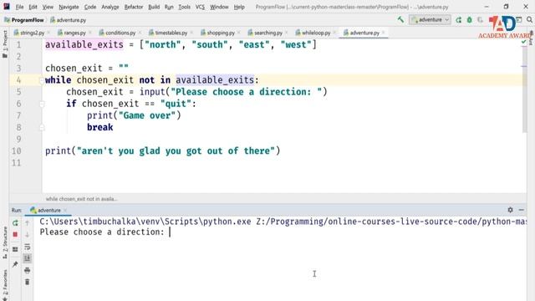Click the IntelliJ application logo icon
This screenshot has width=535, height=301.
7,7
